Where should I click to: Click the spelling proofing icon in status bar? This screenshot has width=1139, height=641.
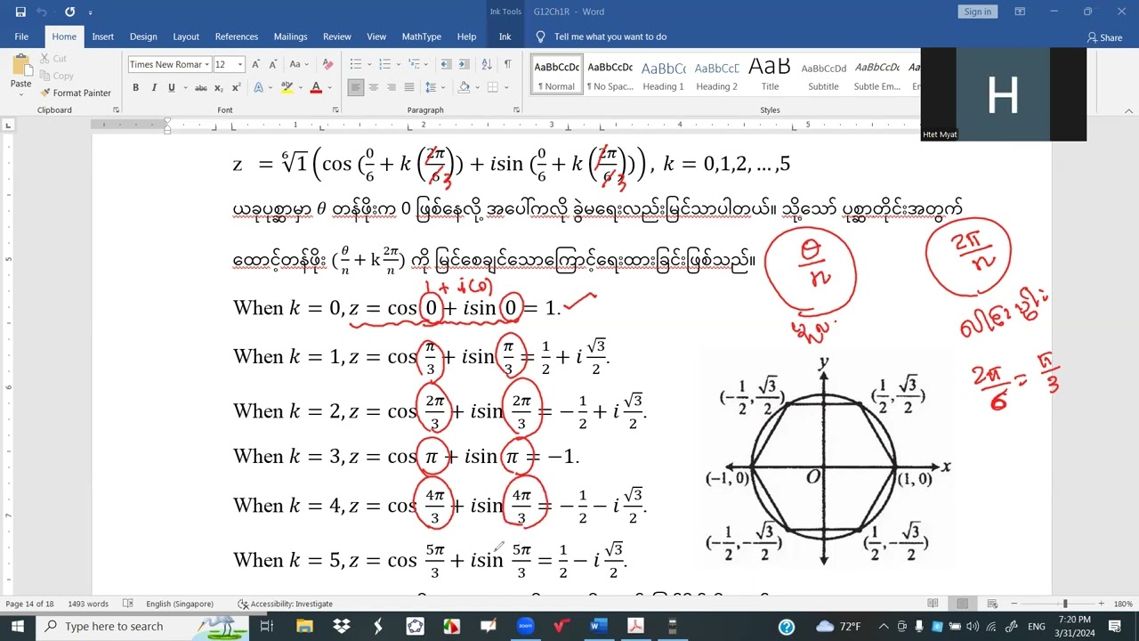click(127, 604)
